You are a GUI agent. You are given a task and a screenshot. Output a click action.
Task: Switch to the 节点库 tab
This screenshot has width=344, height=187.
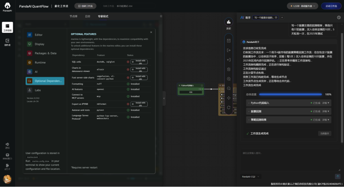73,16
